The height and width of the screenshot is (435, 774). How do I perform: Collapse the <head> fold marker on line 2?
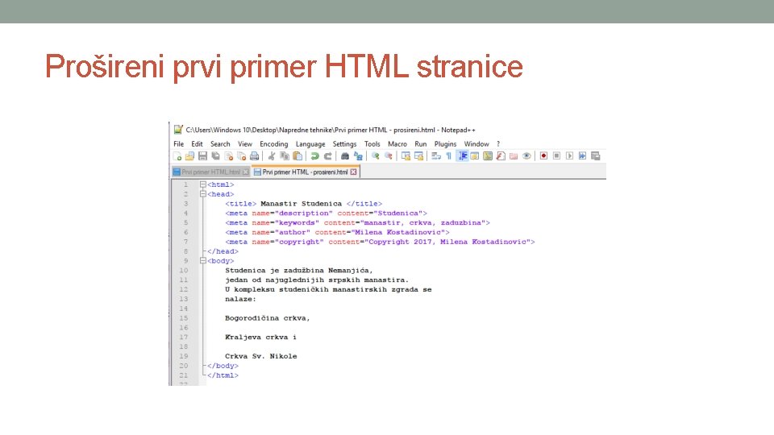click(203, 194)
